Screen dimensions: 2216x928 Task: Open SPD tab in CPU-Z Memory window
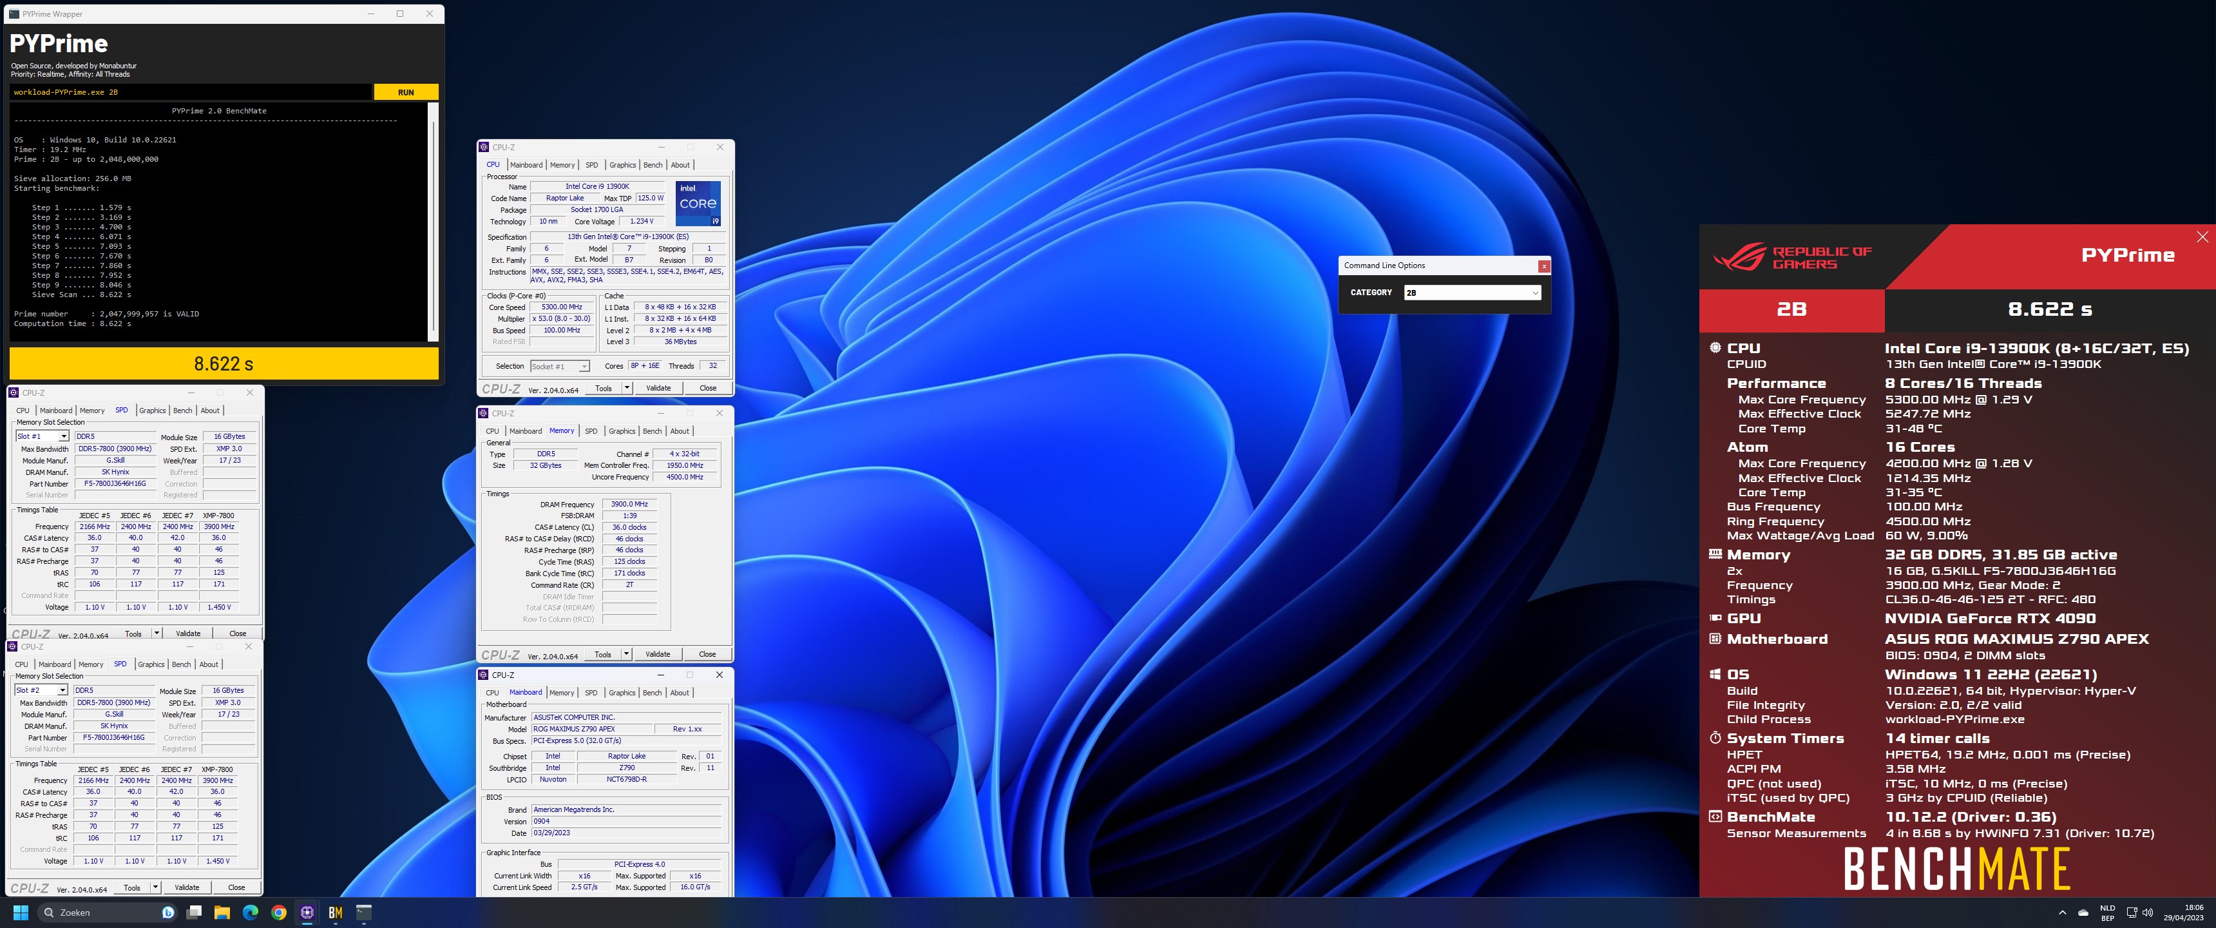click(591, 431)
